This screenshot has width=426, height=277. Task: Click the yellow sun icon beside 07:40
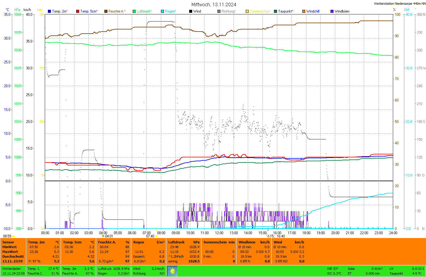(x=156, y=236)
